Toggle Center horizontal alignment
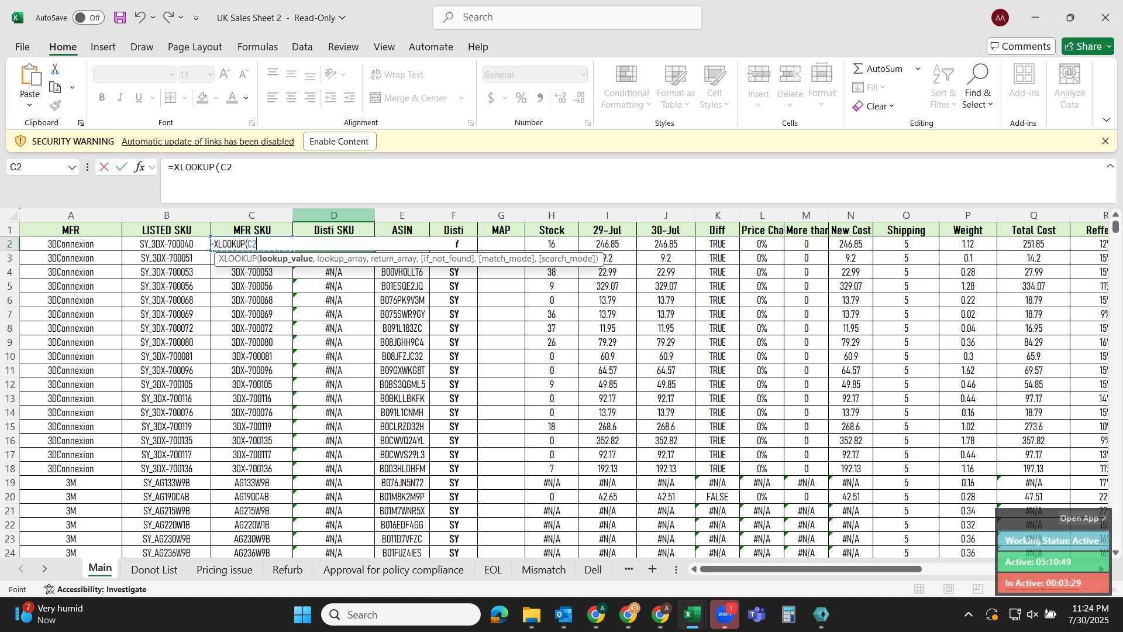 point(291,98)
